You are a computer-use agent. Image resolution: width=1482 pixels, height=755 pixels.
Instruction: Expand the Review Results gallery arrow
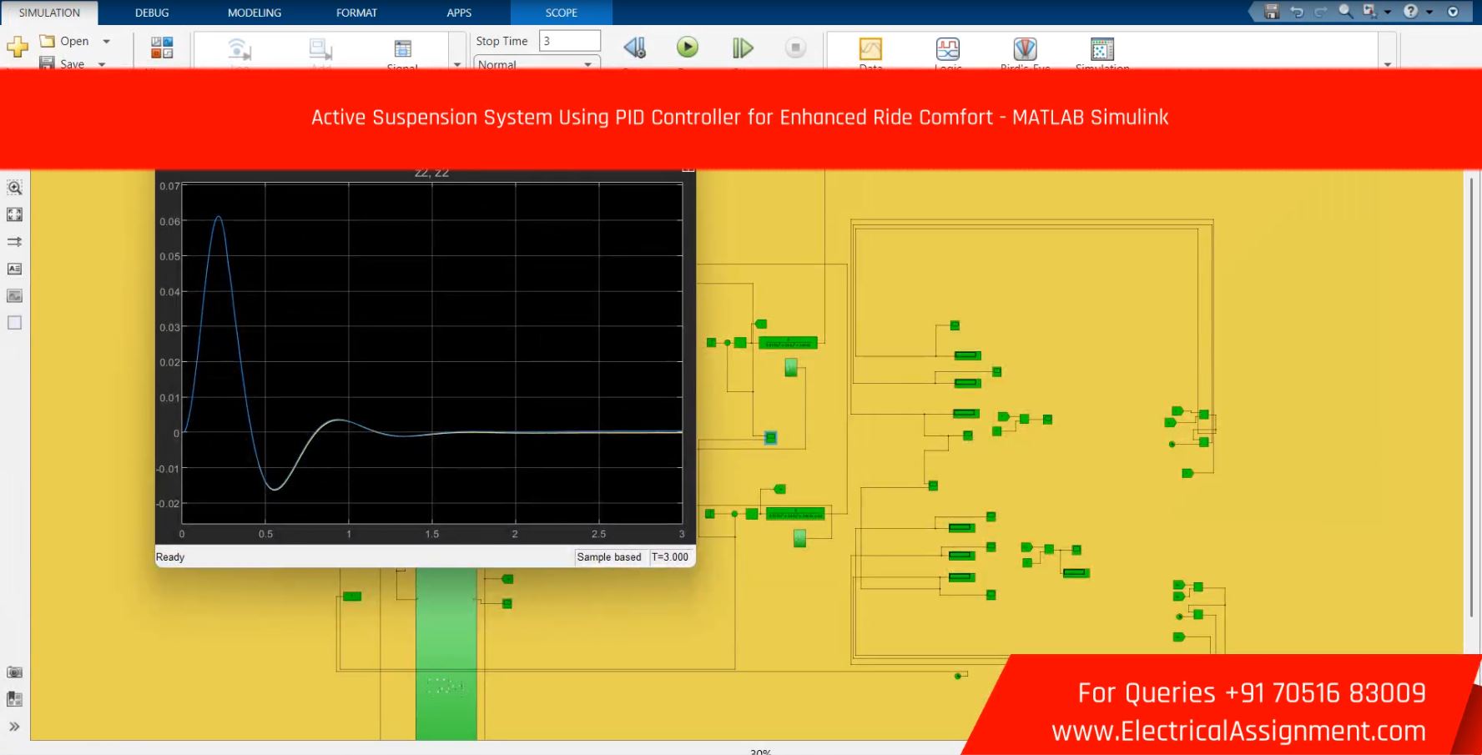[1388, 64]
